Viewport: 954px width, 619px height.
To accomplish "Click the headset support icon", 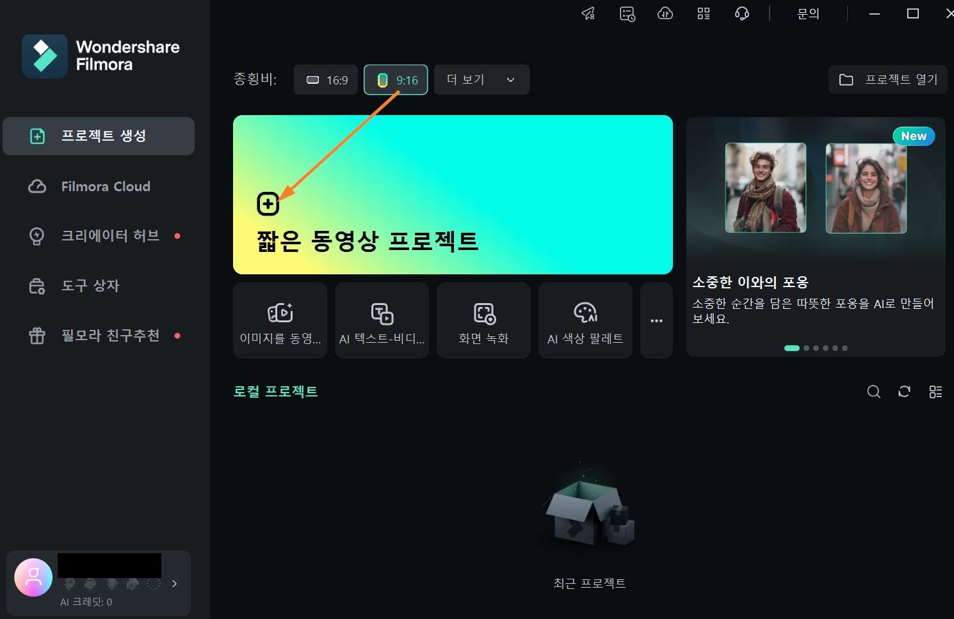I will coord(742,13).
